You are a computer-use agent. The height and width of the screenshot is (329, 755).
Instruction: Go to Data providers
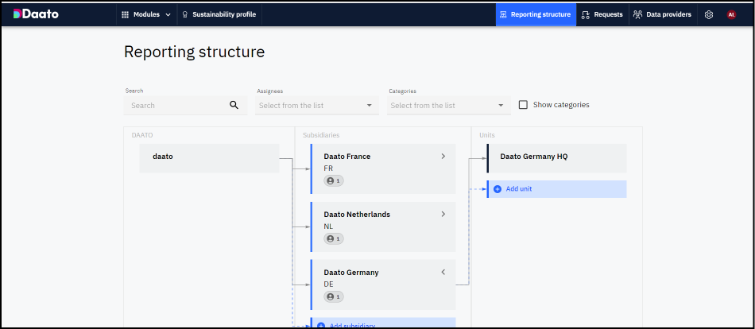click(662, 14)
